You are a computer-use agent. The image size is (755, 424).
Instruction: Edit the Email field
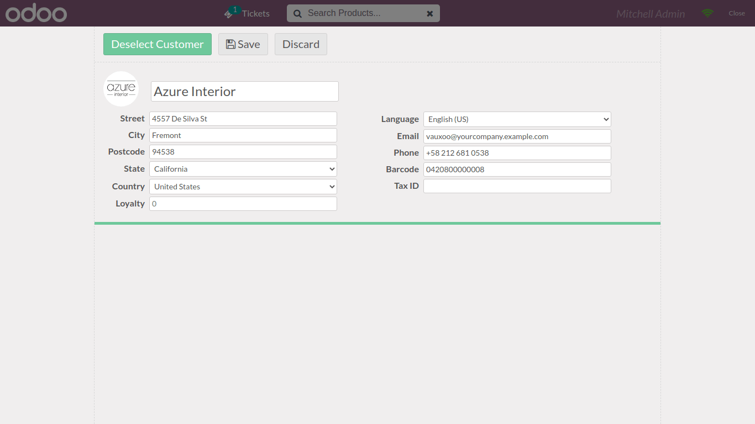click(517, 136)
